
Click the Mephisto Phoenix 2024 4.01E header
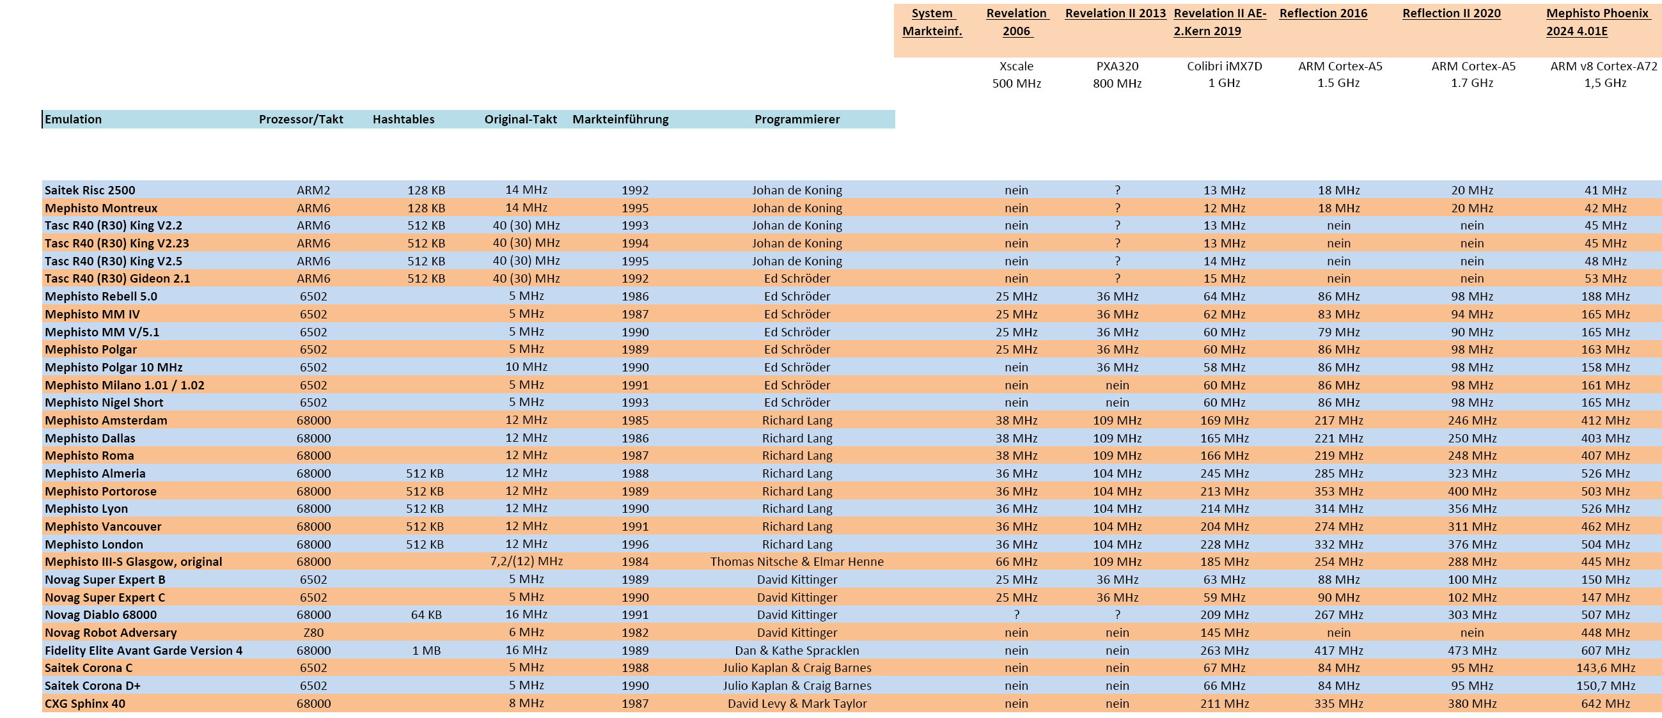[x=1597, y=22]
